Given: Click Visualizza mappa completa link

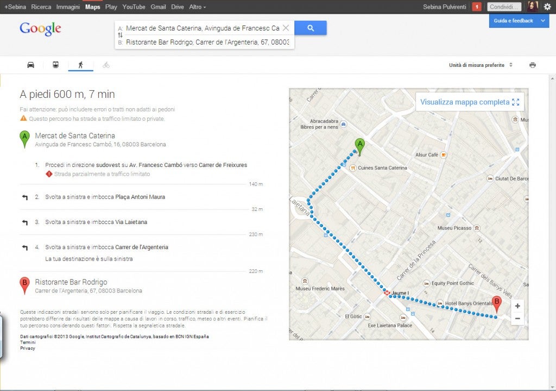Looking at the screenshot, I should click(x=470, y=102).
